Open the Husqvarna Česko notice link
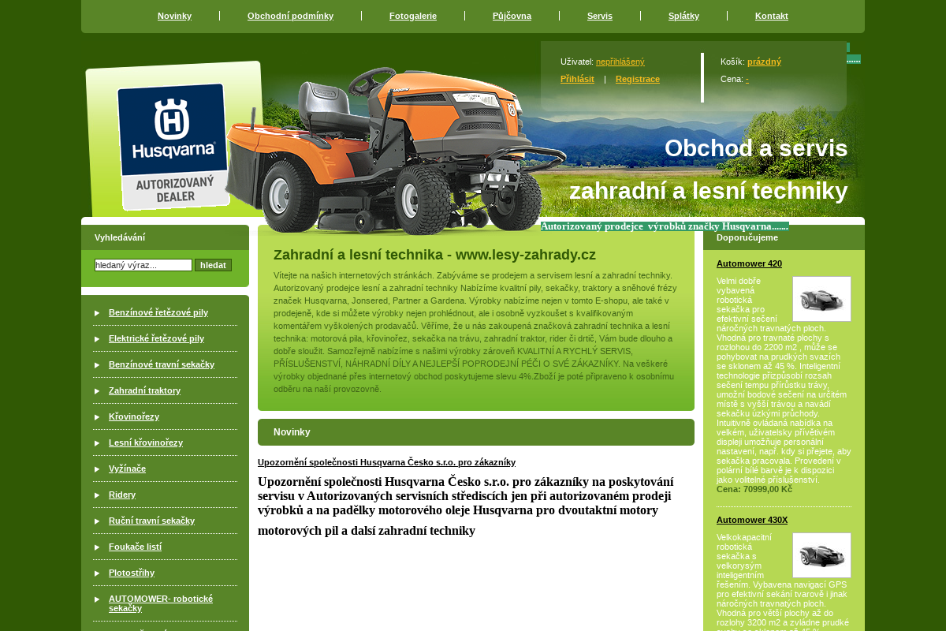The width and height of the screenshot is (946, 631). [x=386, y=462]
